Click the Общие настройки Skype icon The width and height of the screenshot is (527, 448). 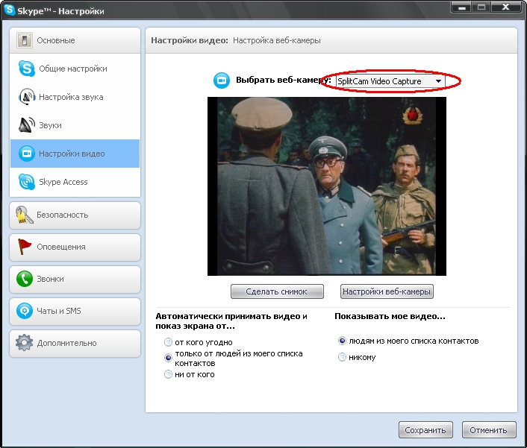27,69
